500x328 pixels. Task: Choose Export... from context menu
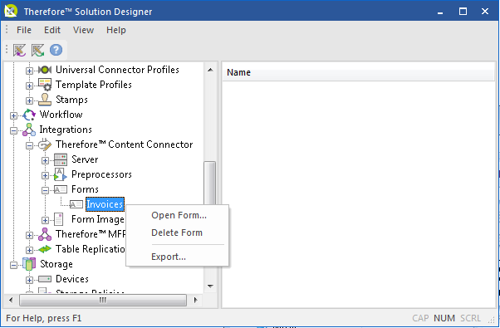178,257
